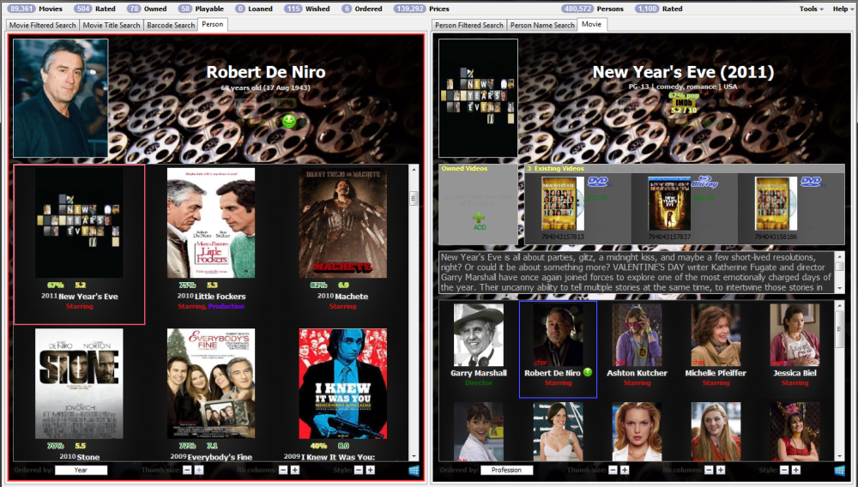
Task: Select Jessica Biel cast thumbnail
Action: [x=795, y=335]
